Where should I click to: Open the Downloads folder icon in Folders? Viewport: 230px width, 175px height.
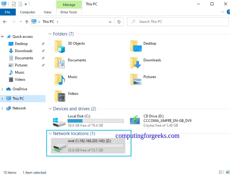click(136, 63)
